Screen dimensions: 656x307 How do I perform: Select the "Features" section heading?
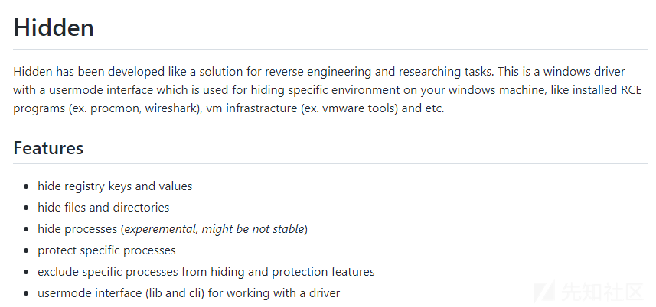click(48, 148)
